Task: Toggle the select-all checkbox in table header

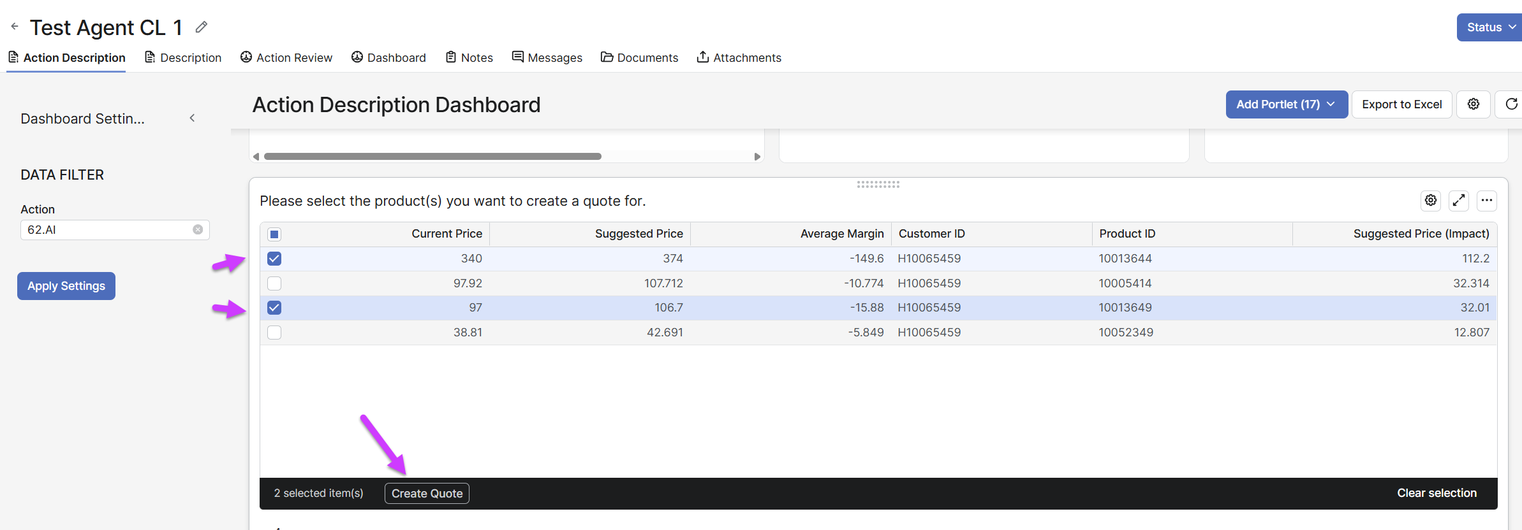Action: (x=274, y=234)
